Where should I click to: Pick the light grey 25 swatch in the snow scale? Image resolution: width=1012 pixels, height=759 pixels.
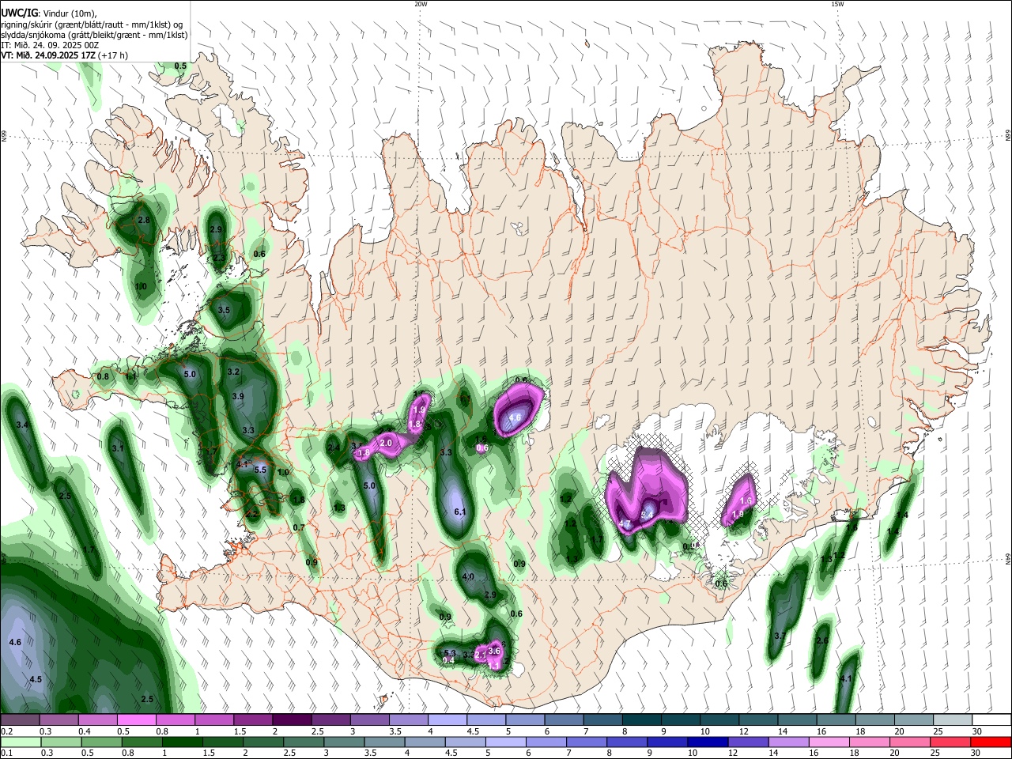click(953, 719)
